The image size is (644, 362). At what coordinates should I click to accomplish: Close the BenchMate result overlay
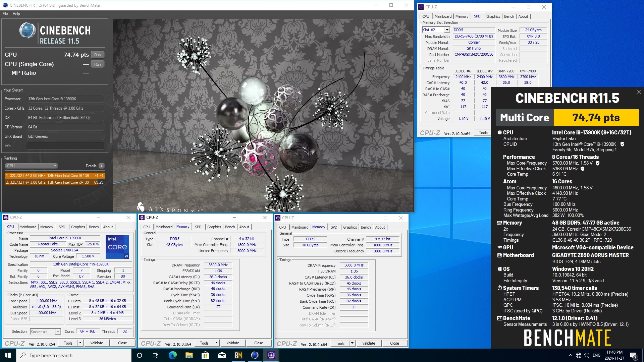point(639,92)
